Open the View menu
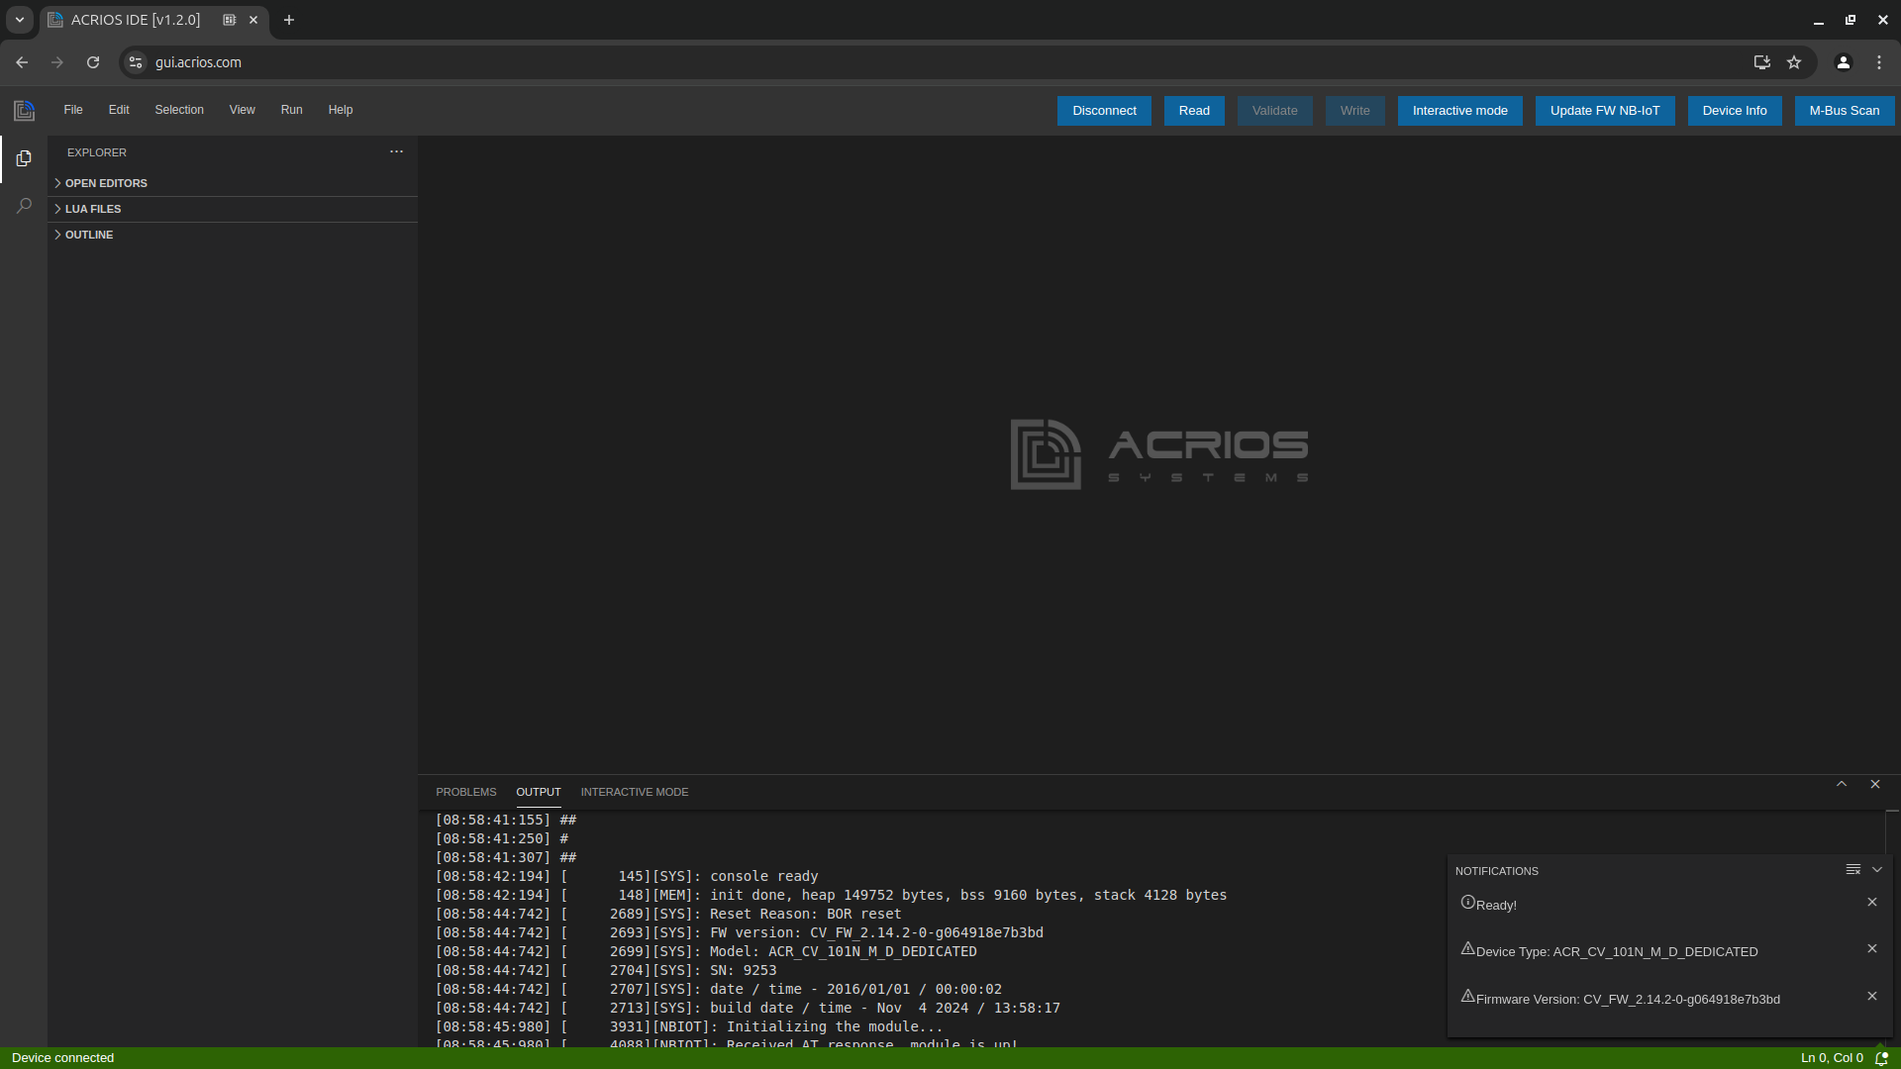This screenshot has height=1069, width=1901. (x=243, y=110)
